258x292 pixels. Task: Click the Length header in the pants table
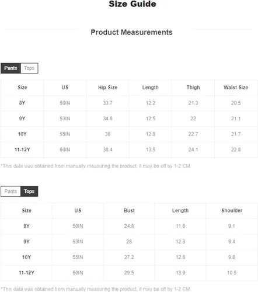[151, 88]
